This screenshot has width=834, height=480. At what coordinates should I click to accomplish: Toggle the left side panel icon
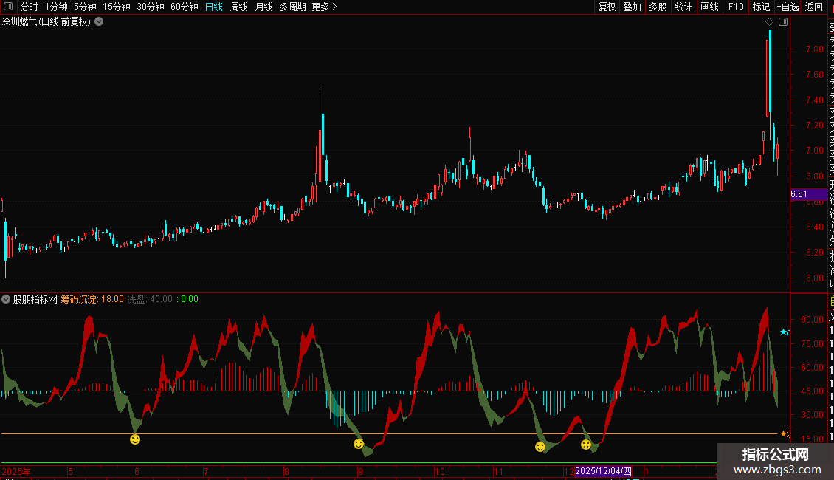click(x=8, y=7)
